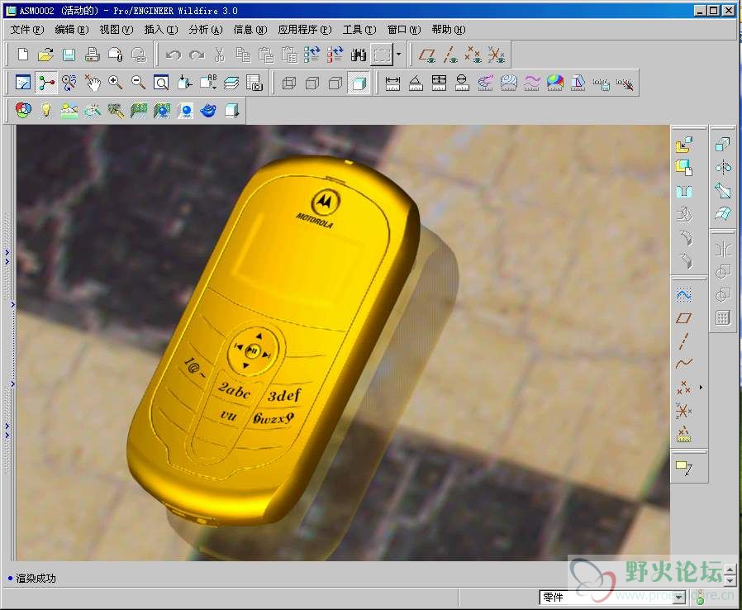This screenshot has width=742, height=610.
Task: Click the landscape room editor icon
Action: 69,110
